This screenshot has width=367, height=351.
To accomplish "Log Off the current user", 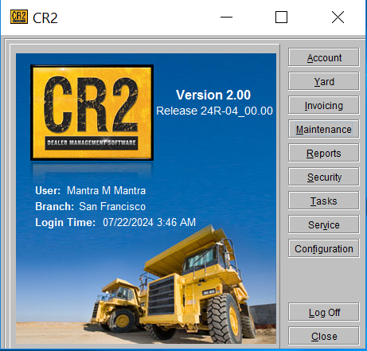I will (x=324, y=312).
